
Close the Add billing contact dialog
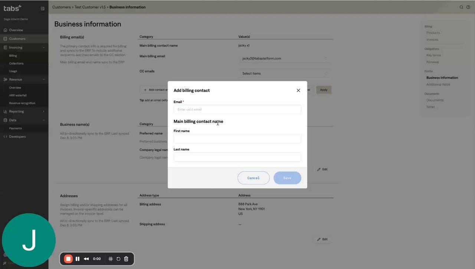(x=298, y=91)
